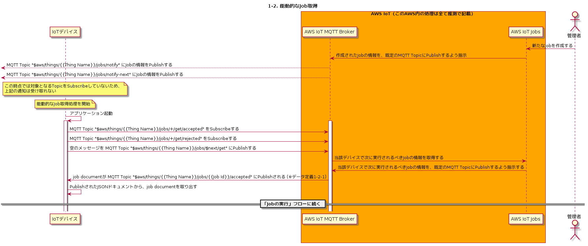Click the 管理者 actor figure above its label
Viewport: 588px width, 246px height.
tap(575, 22)
